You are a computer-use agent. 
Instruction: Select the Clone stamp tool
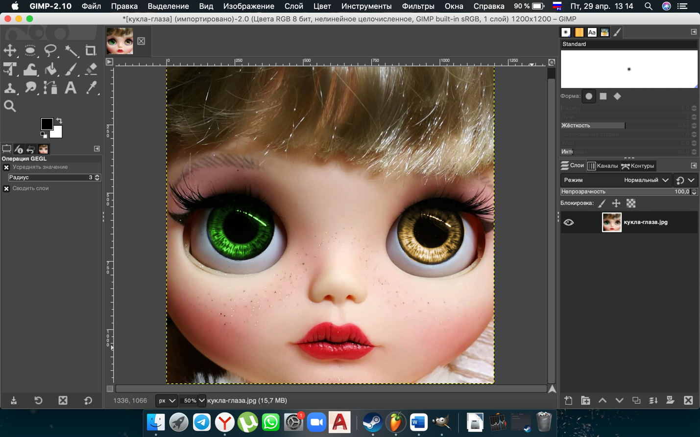click(10, 88)
